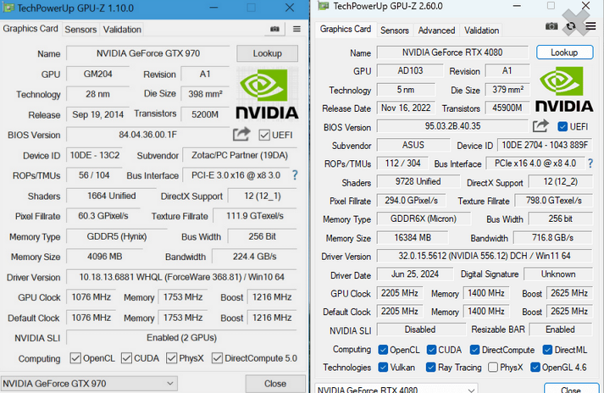Click the Driver Version field with NVIDIA 556.12
The width and height of the screenshot is (604, 393).
[x=485, y=256]
